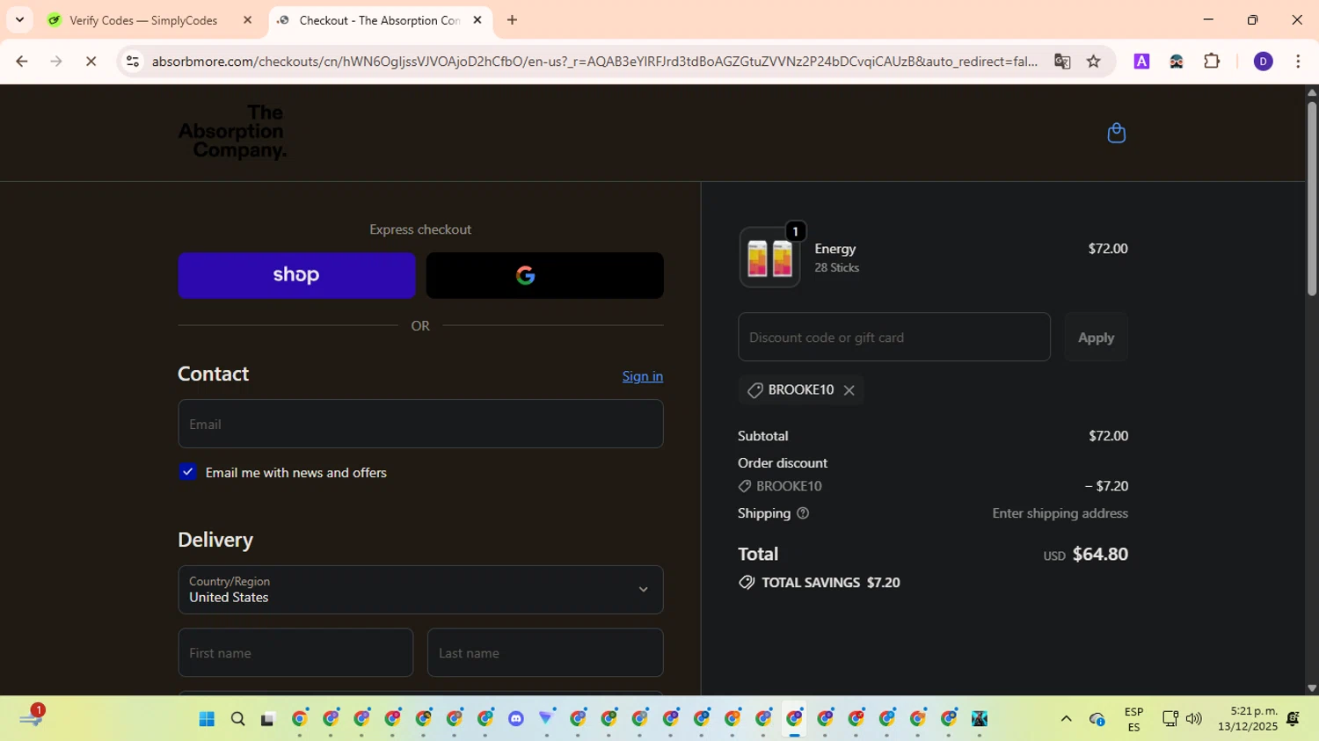Image resolution: width=1319 pixels, height=741 pixels.
Task: Follow the Sign in link
Action: point(643,376)
